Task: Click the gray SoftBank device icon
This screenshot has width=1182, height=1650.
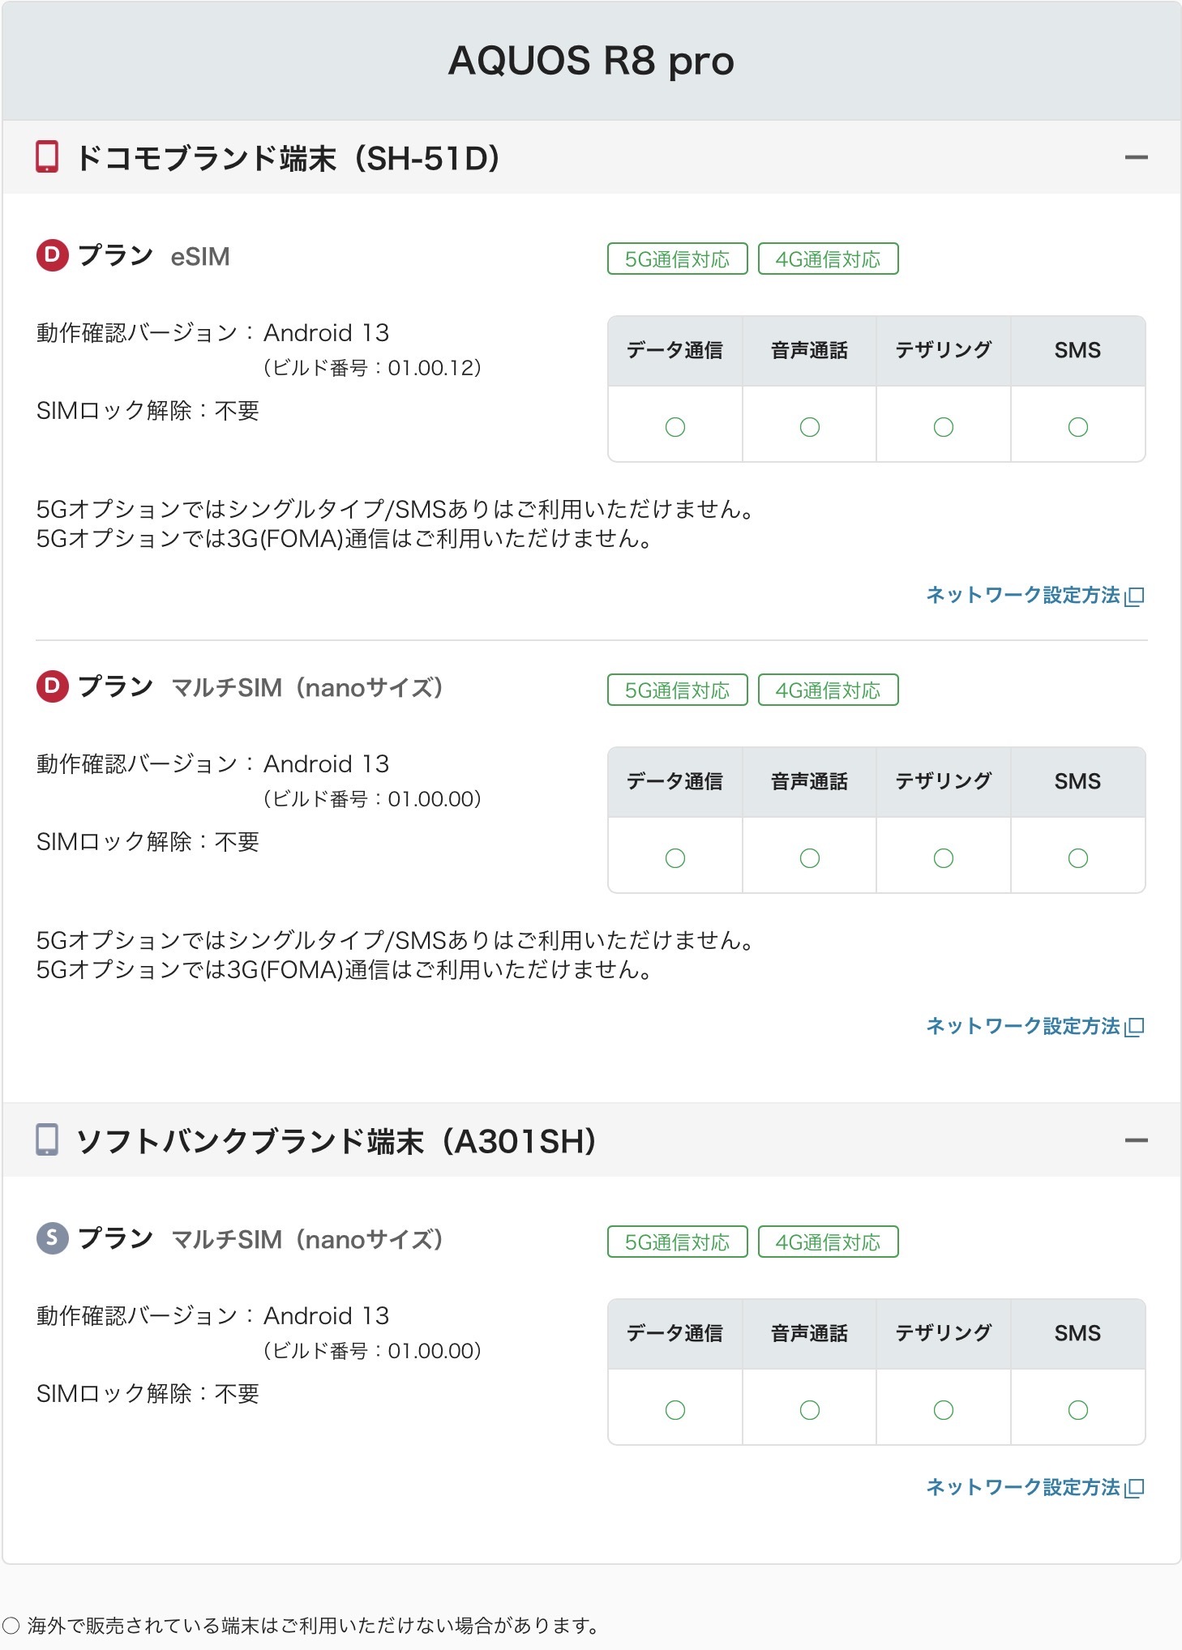Action: pyautogui.click(x=47, y=1139)
